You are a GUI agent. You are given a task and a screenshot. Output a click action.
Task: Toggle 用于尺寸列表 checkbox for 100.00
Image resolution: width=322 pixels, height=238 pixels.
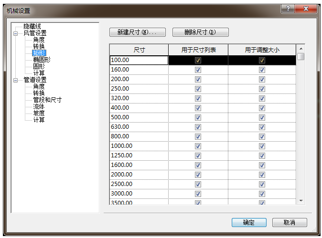(198, 60)
